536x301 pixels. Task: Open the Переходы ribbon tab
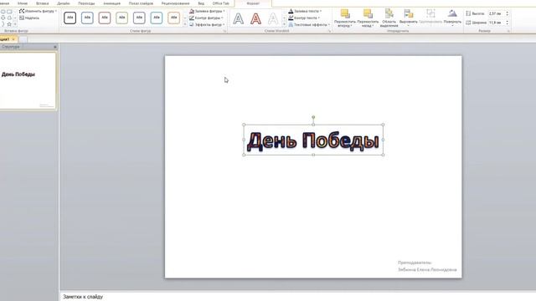click(x=86, y=3)
